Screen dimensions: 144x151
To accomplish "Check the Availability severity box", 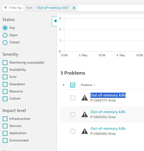I will tap(5, 70).
